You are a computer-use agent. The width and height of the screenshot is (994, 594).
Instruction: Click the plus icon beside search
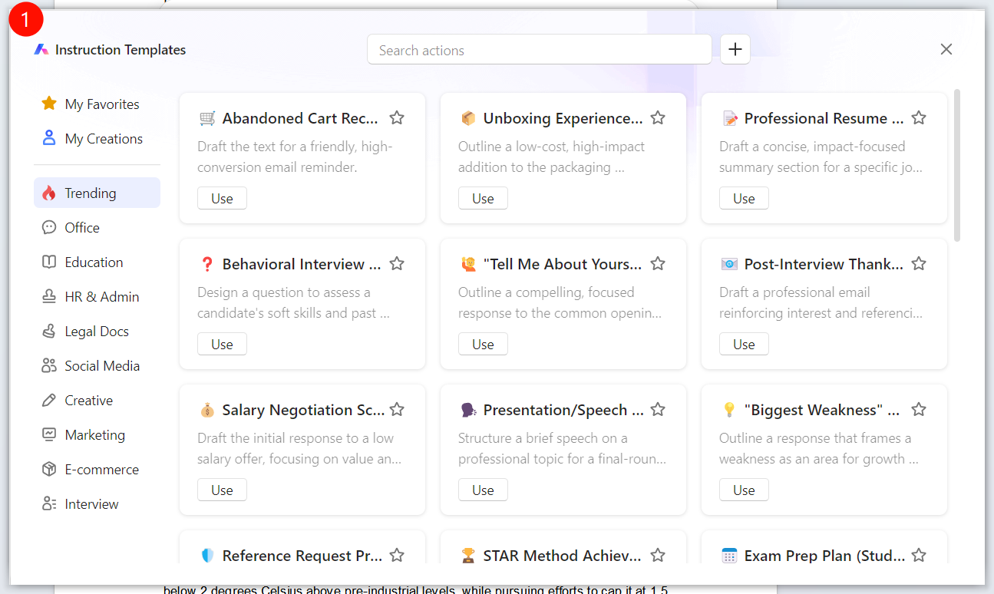(x=735, y=50)
